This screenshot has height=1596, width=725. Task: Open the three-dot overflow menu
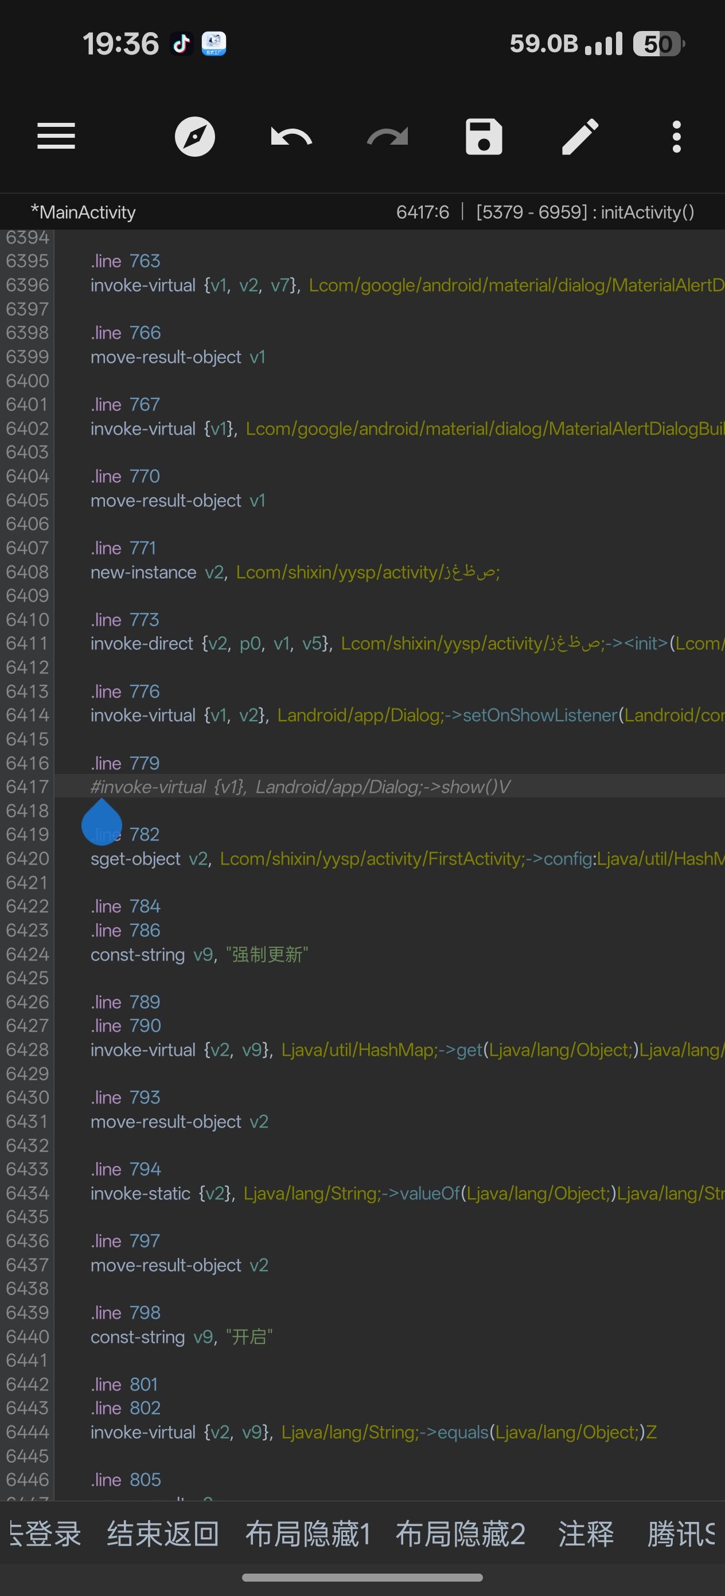coord(677,136)
